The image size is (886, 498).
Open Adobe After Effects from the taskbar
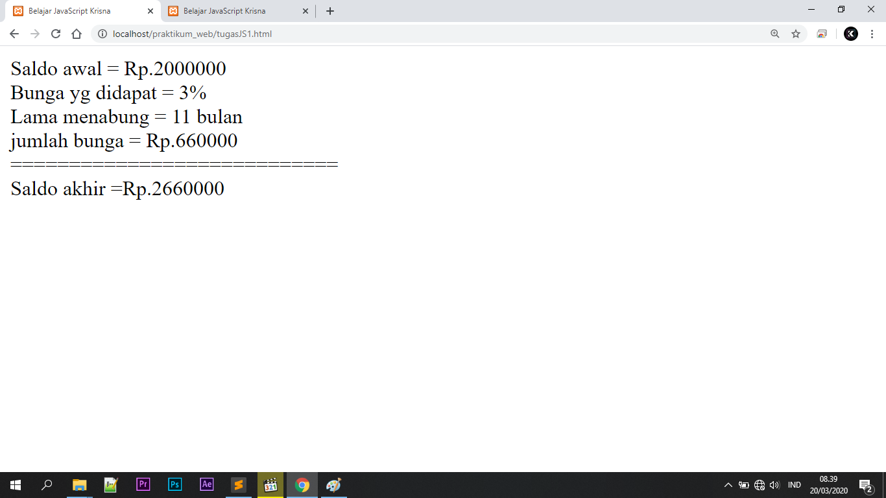(x=206, y=485)
